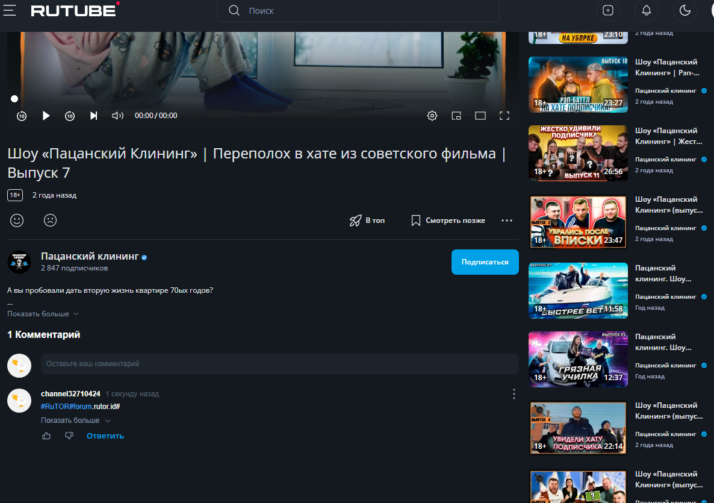
Task: Switch to theater wide mode
Action: point(480,116)
